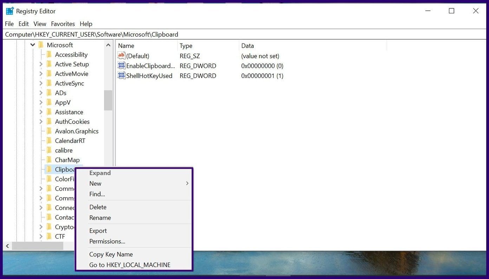The height and width of the screenshot is (279, 489).
Task: Select the Avalon.Graphics key label
Action: click(77, 131)
